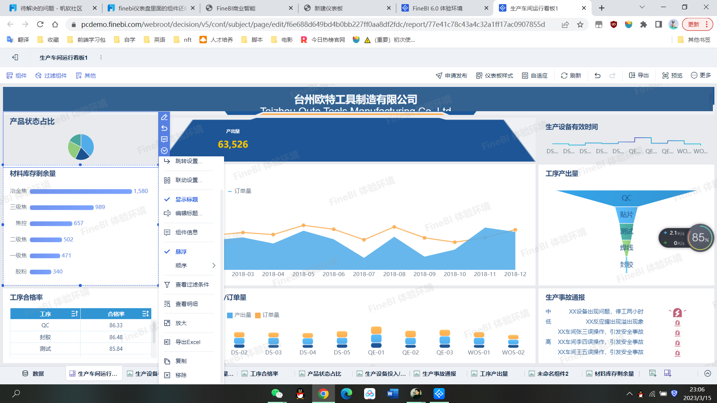Bookmark this page with the star icon

pyautogui.click(x=580, y=24)
